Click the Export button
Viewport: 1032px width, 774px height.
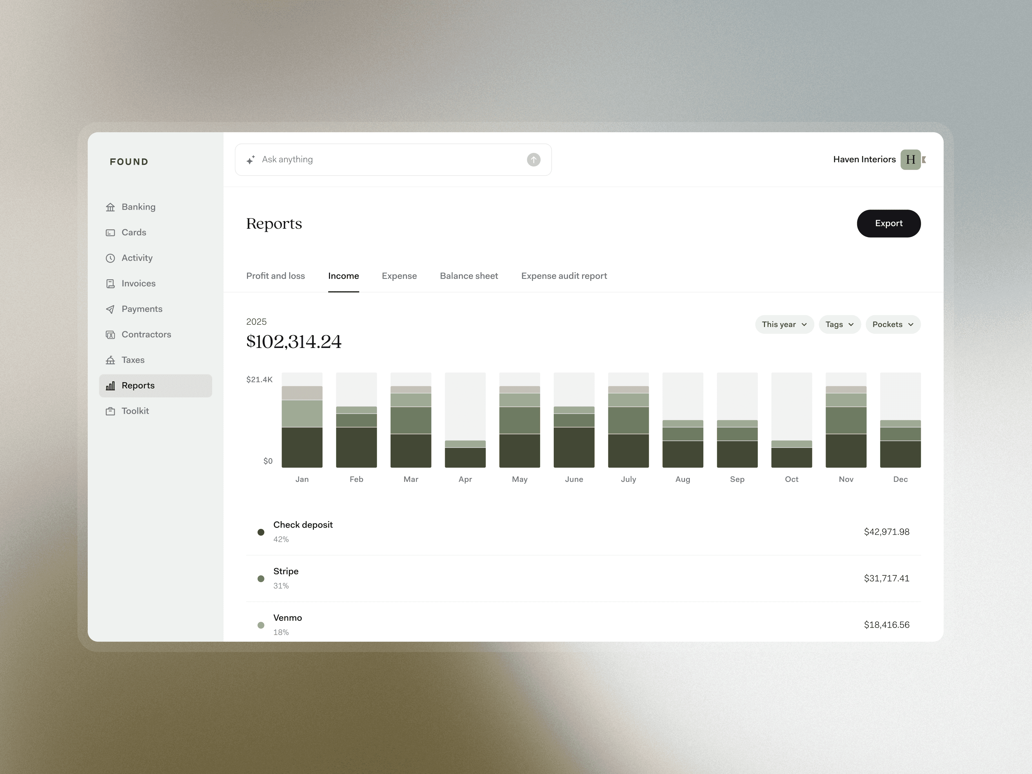[888, 223]
